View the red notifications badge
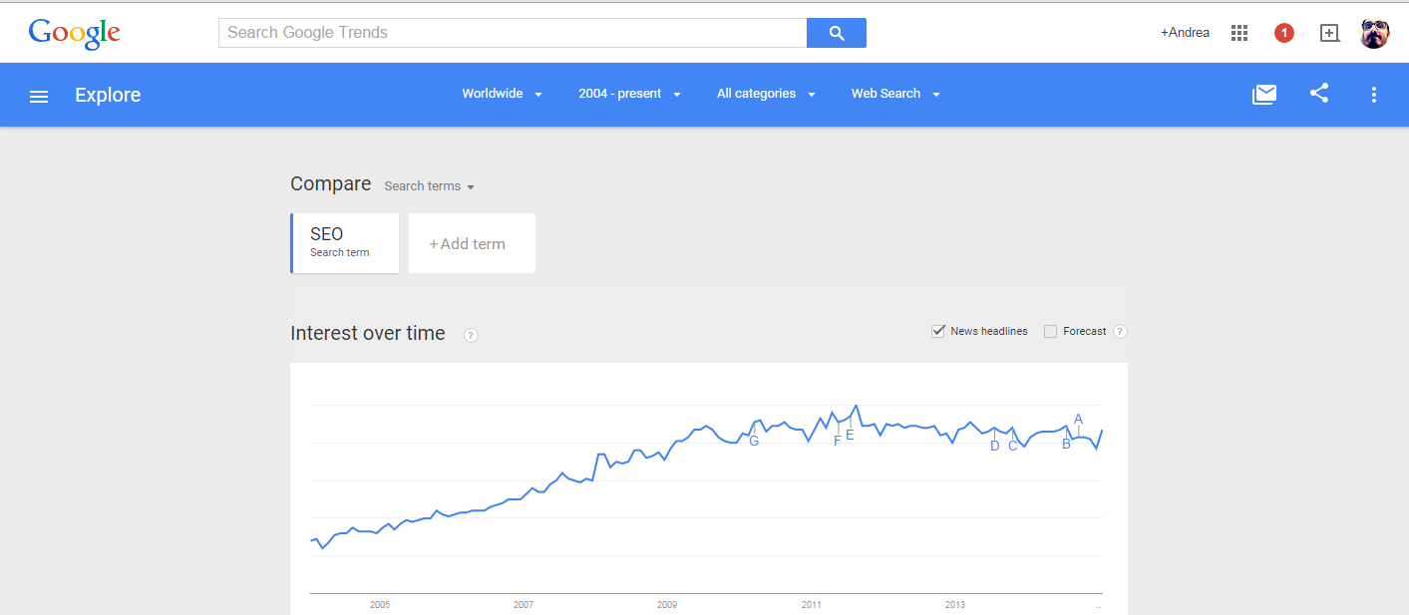Viewport: 1409px width, 615px height. click(1283, 33)
